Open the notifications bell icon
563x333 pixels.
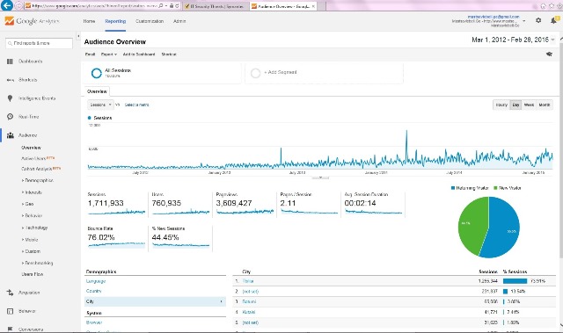pyautogui.click(x=553, y=21)
